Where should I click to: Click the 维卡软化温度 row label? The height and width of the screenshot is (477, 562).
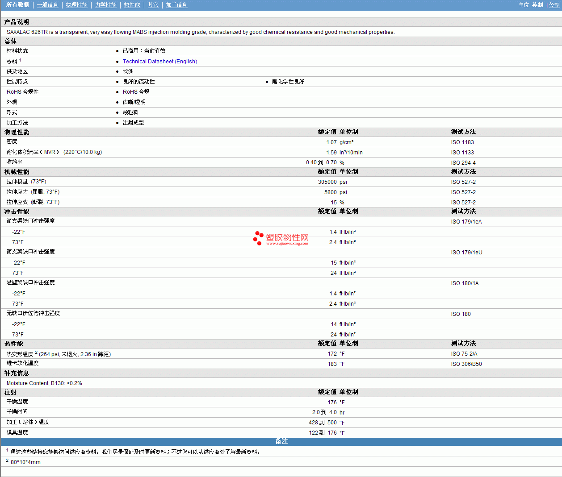click(x=22, y=363)
